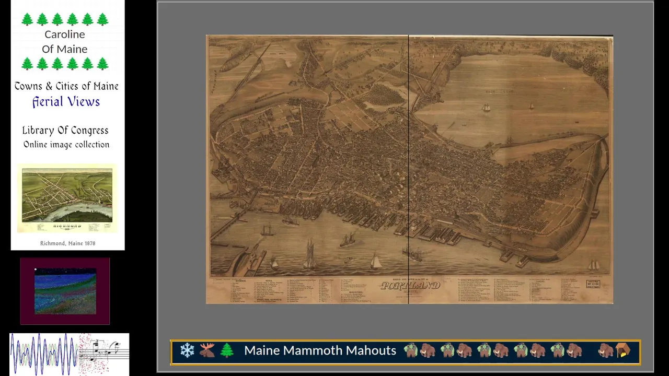Click the "Maine Mammoth Mahouts" banner title
The height and width of the screenshot is (376, 669).
(320, 350)
